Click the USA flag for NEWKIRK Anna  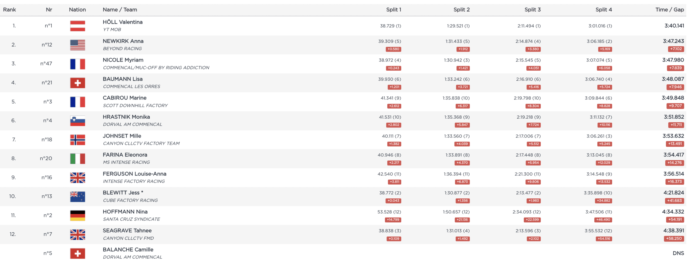click(77, 45)
